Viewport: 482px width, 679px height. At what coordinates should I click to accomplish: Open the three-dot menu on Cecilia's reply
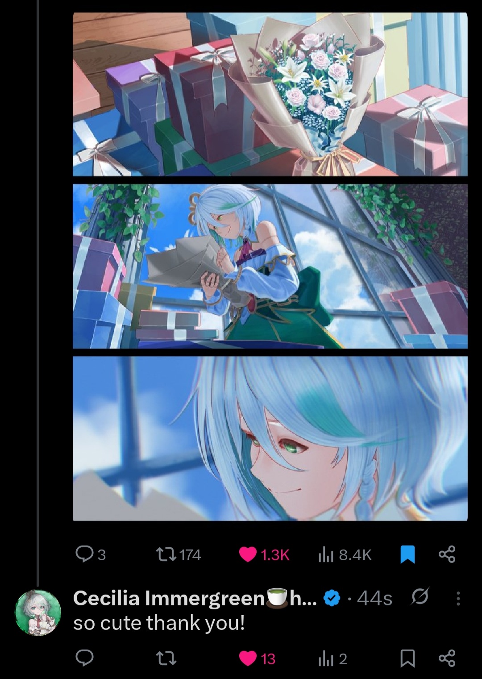[x=458, y=599]
